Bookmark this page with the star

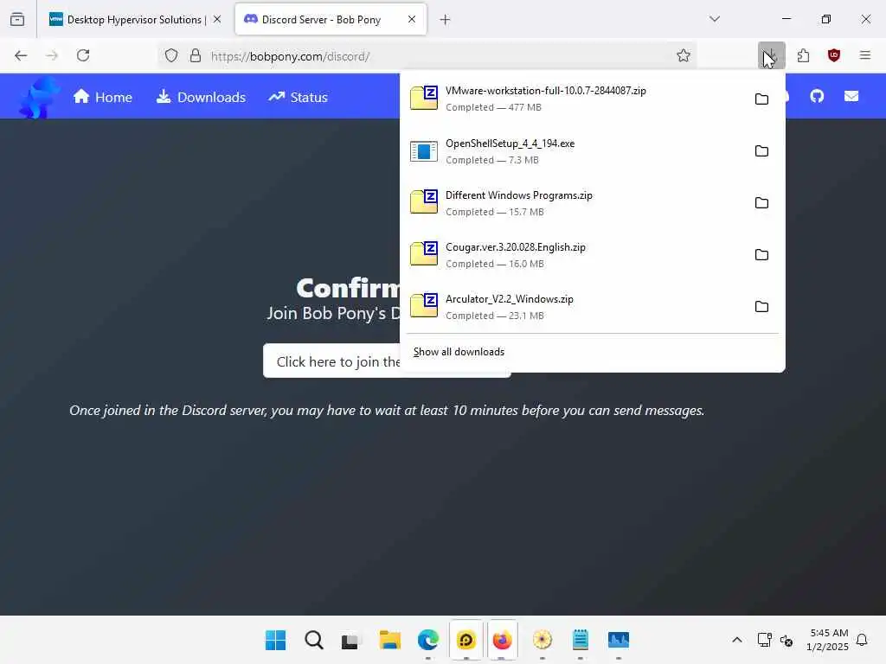(684, 55)
